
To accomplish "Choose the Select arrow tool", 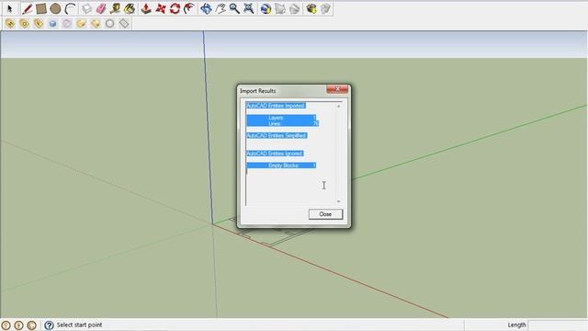I will click(x=10, y=8).
